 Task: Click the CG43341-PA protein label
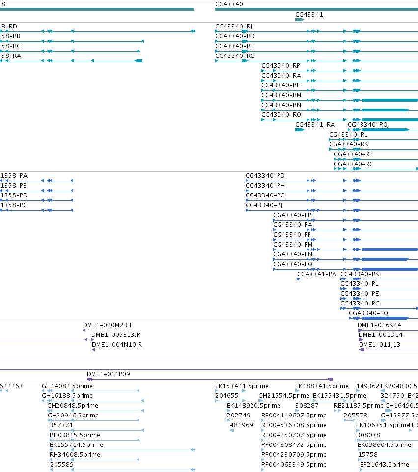(317, 274)
